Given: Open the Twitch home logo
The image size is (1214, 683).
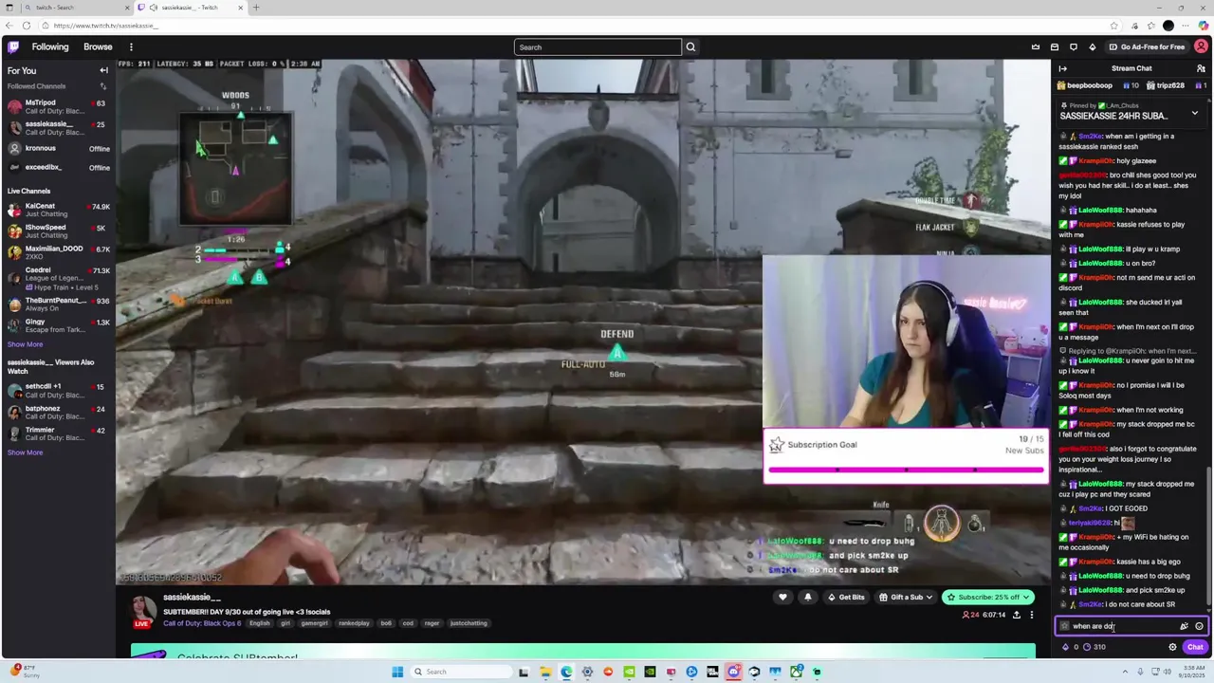Looking at the screenshot, I should [x=13, y=46].
